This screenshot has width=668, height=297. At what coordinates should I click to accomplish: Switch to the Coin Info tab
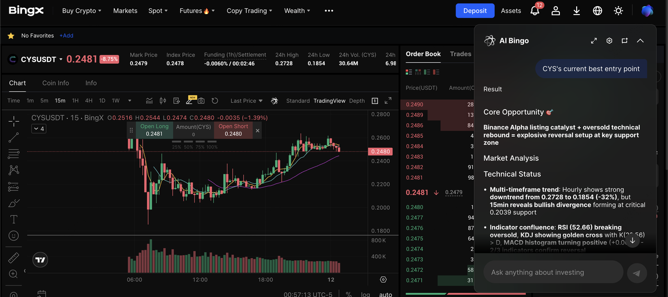56,83
